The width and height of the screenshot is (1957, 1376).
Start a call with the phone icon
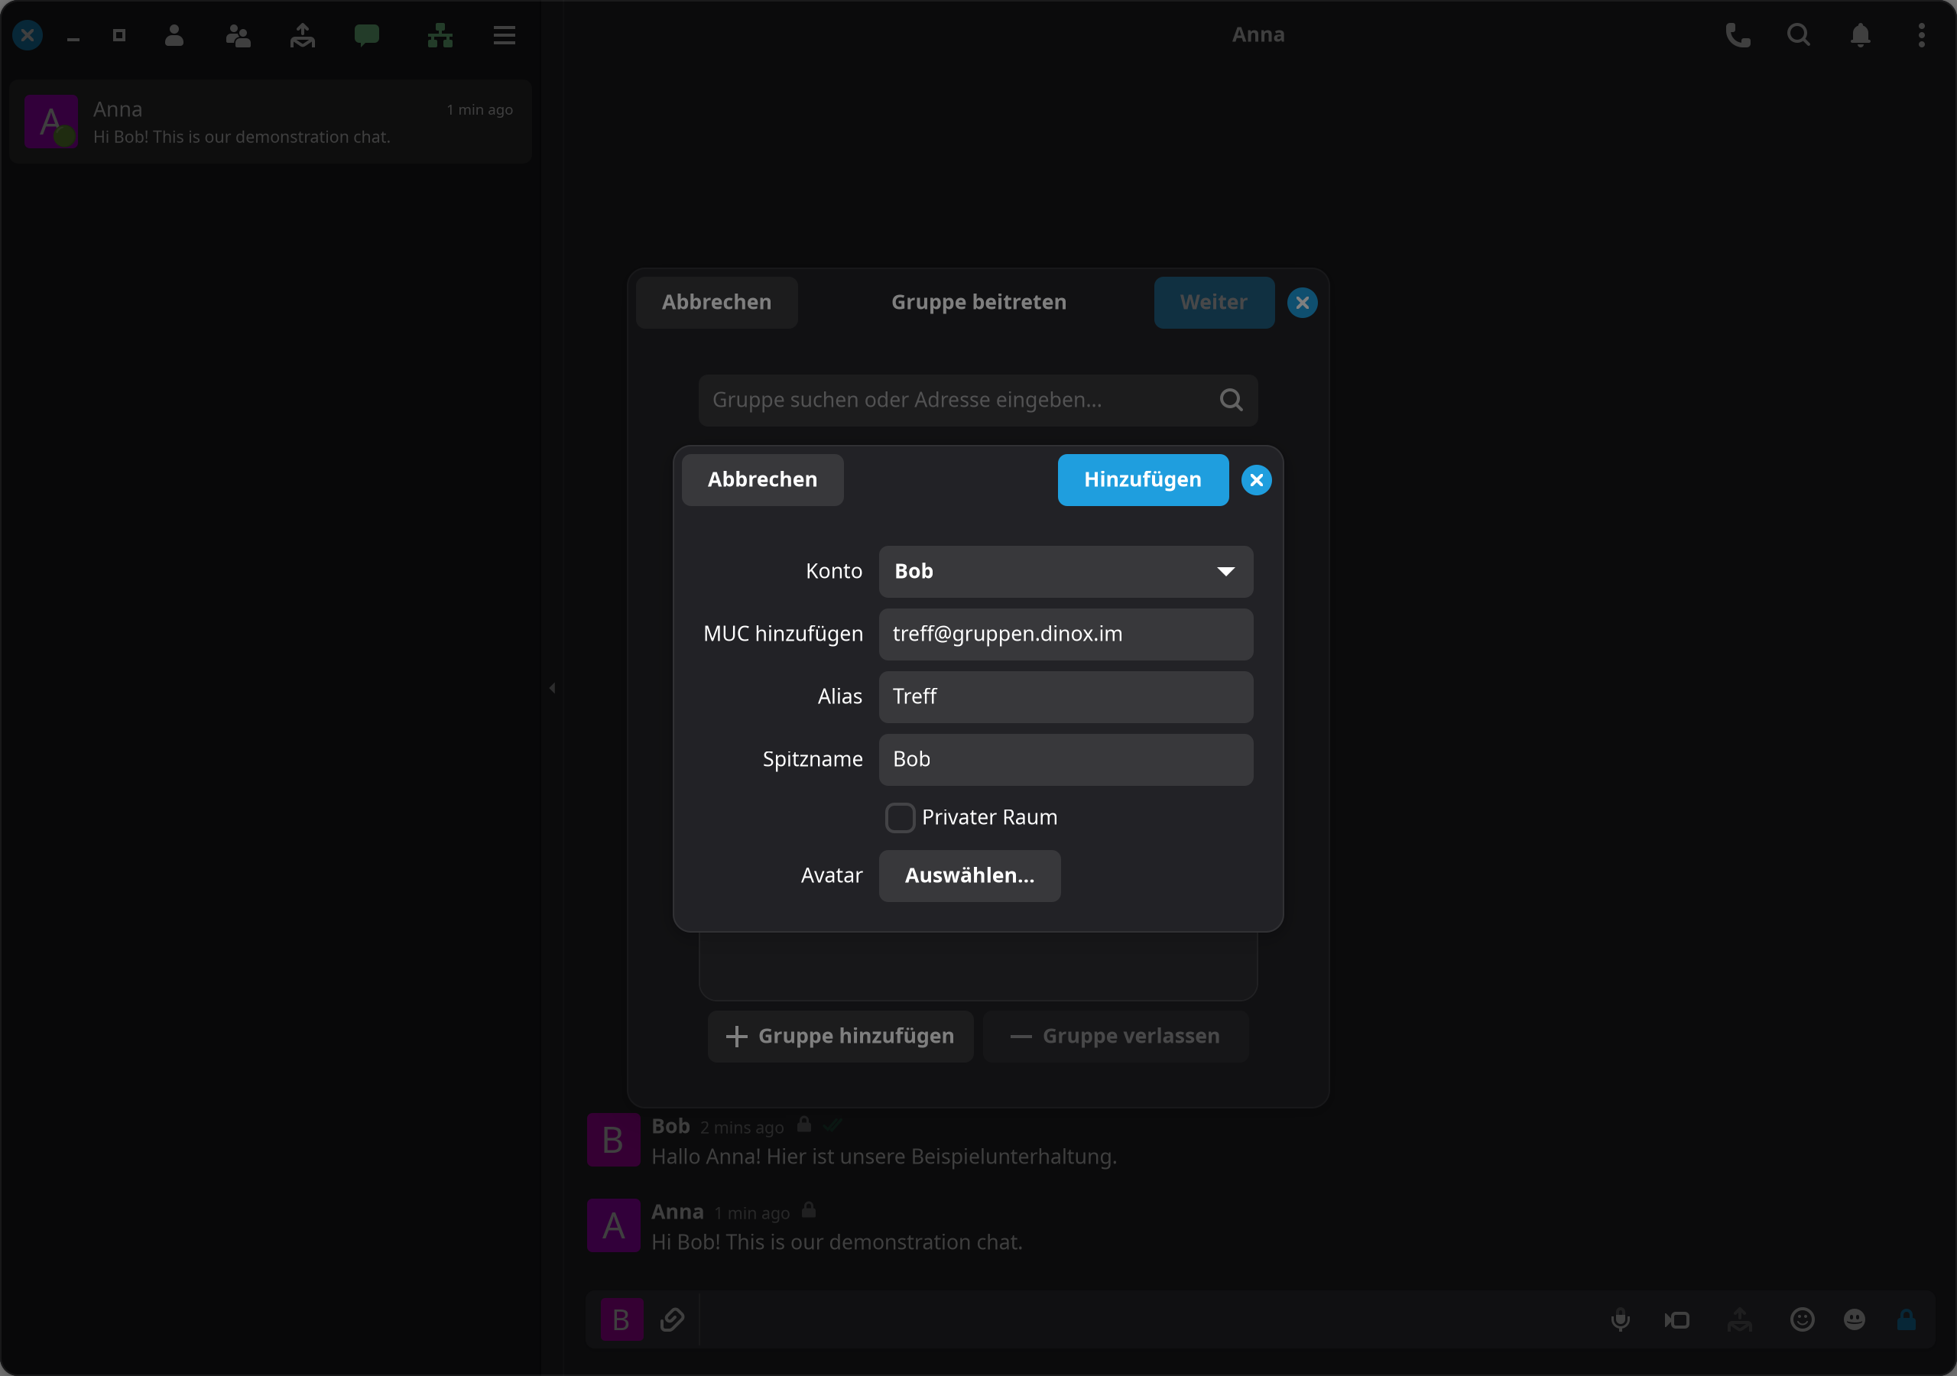(x=1738, y=35)
